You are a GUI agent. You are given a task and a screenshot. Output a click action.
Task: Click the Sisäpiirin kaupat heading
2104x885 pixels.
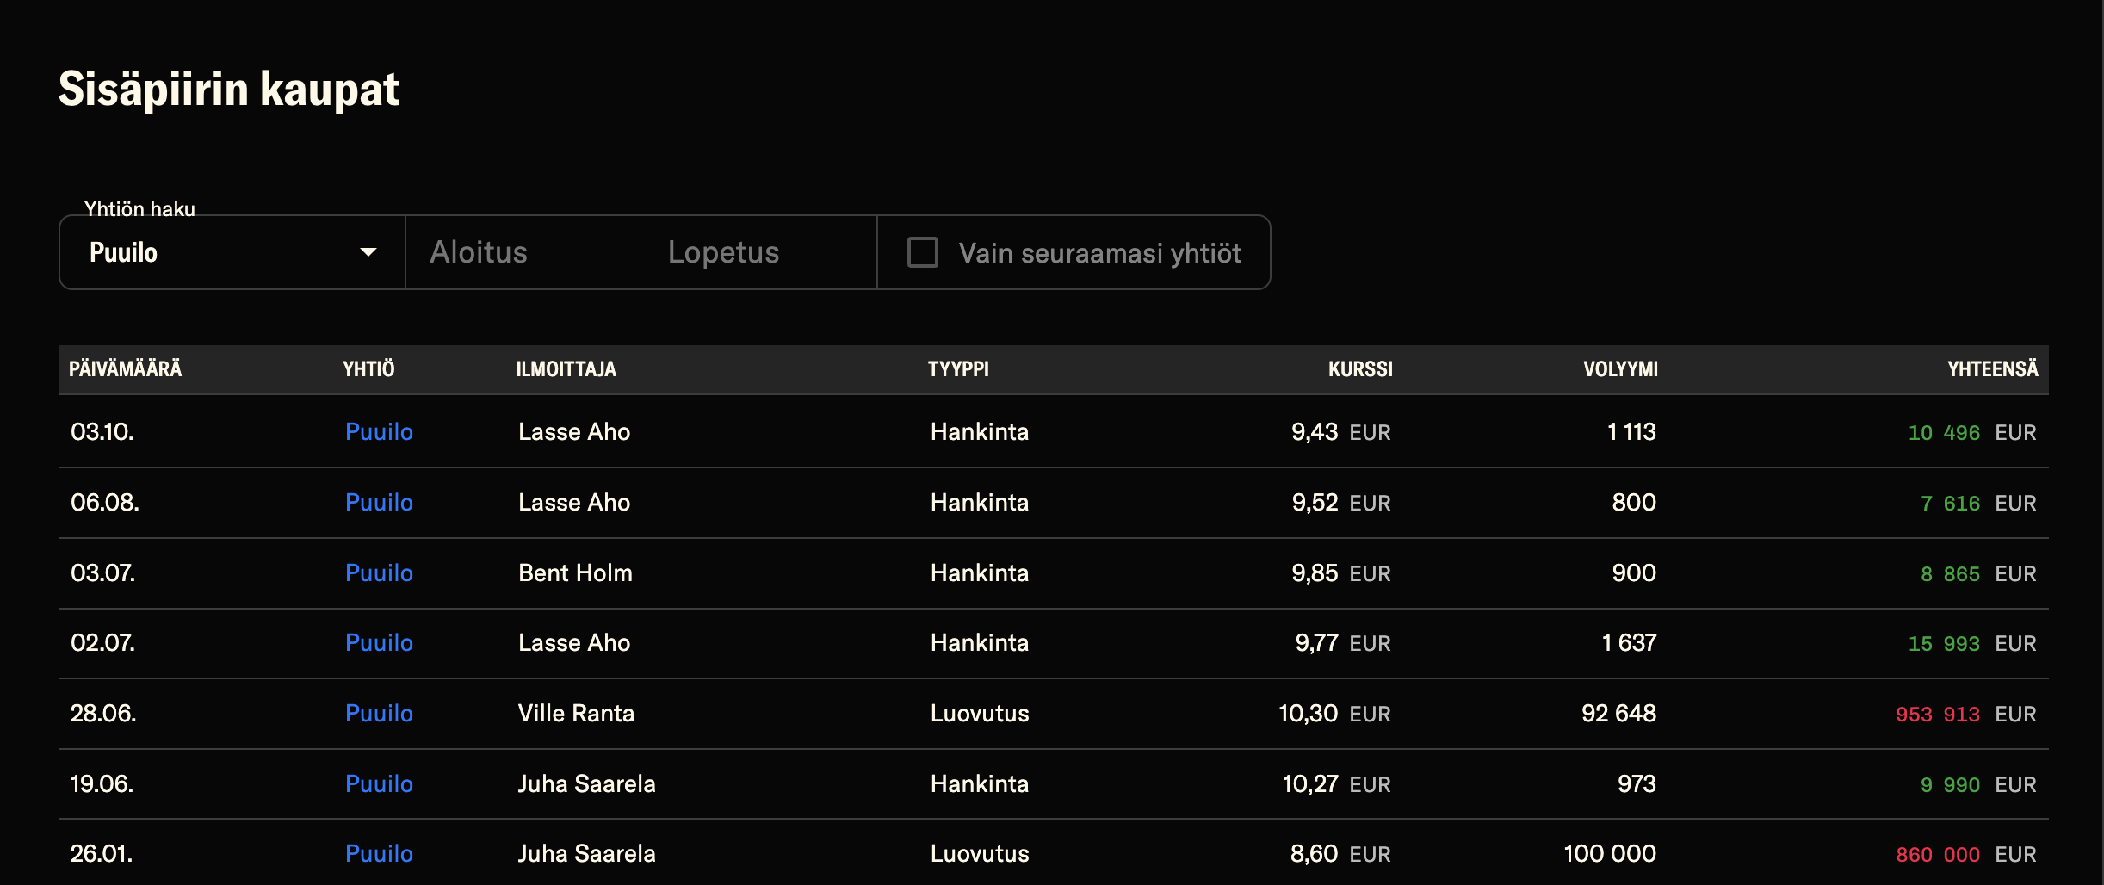[x=229, y=90]
